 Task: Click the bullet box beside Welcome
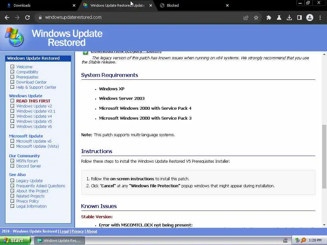[x=12, y=67]
